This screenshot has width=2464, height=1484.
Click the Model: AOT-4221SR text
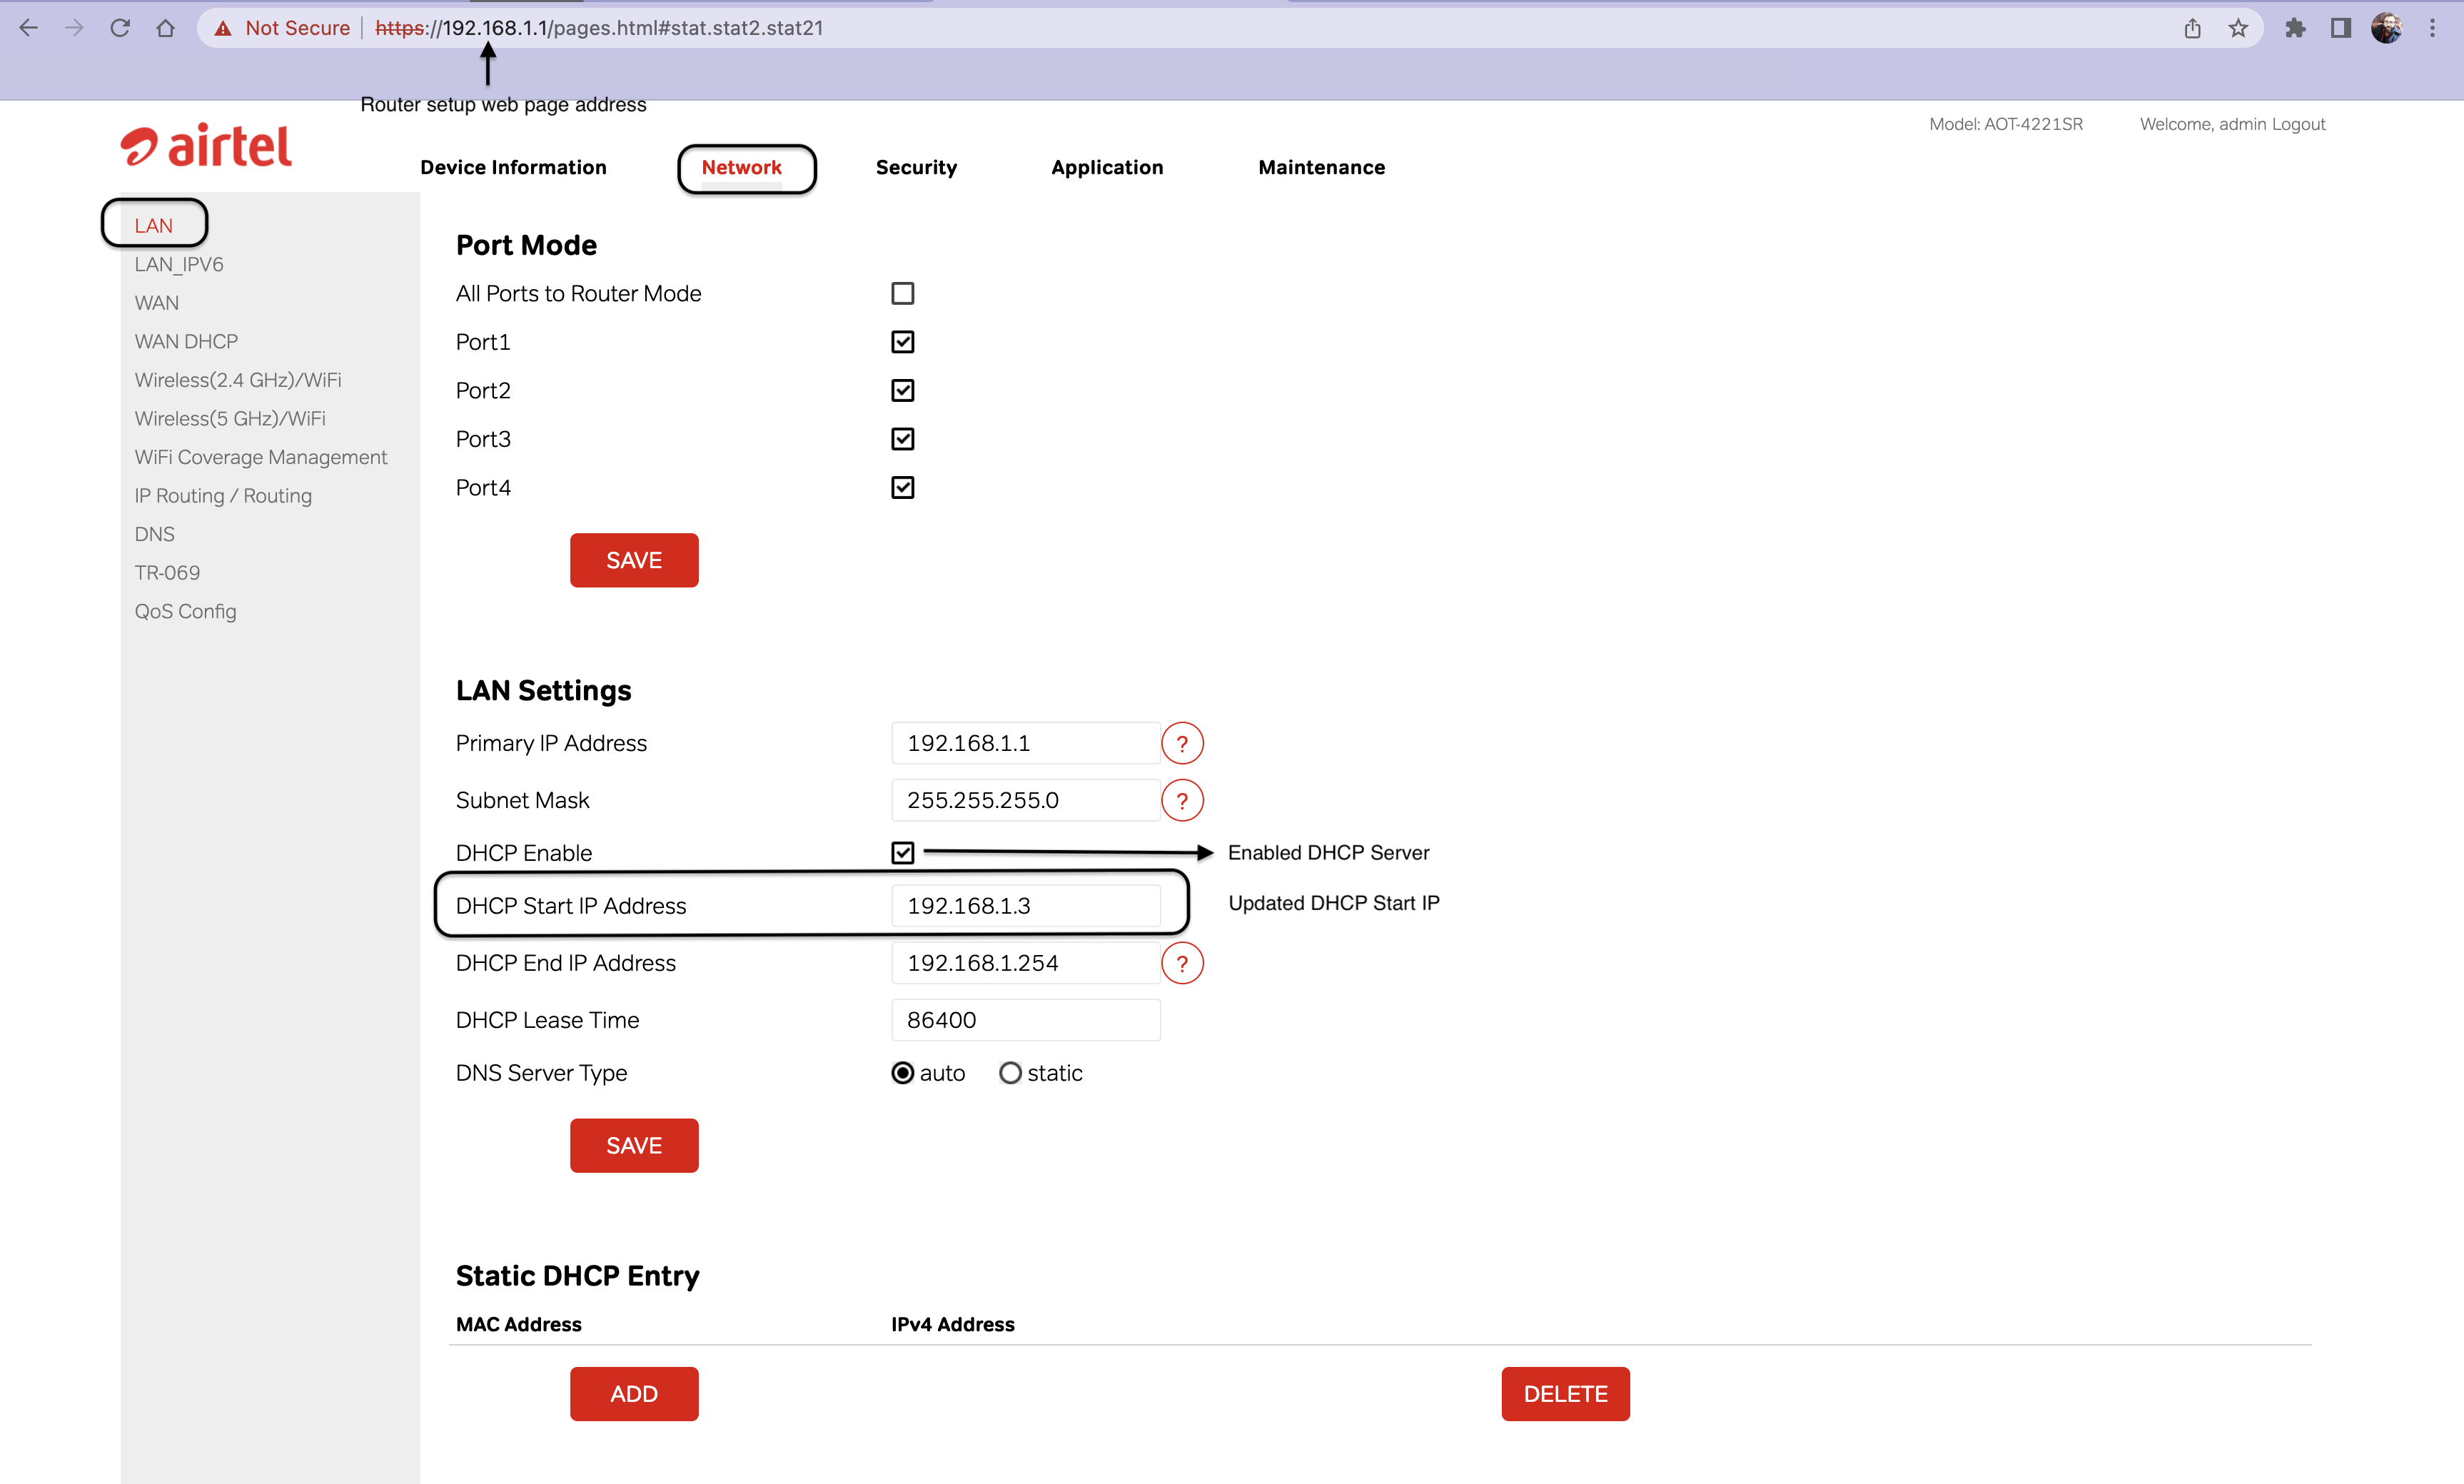(x=2006, y=124)
